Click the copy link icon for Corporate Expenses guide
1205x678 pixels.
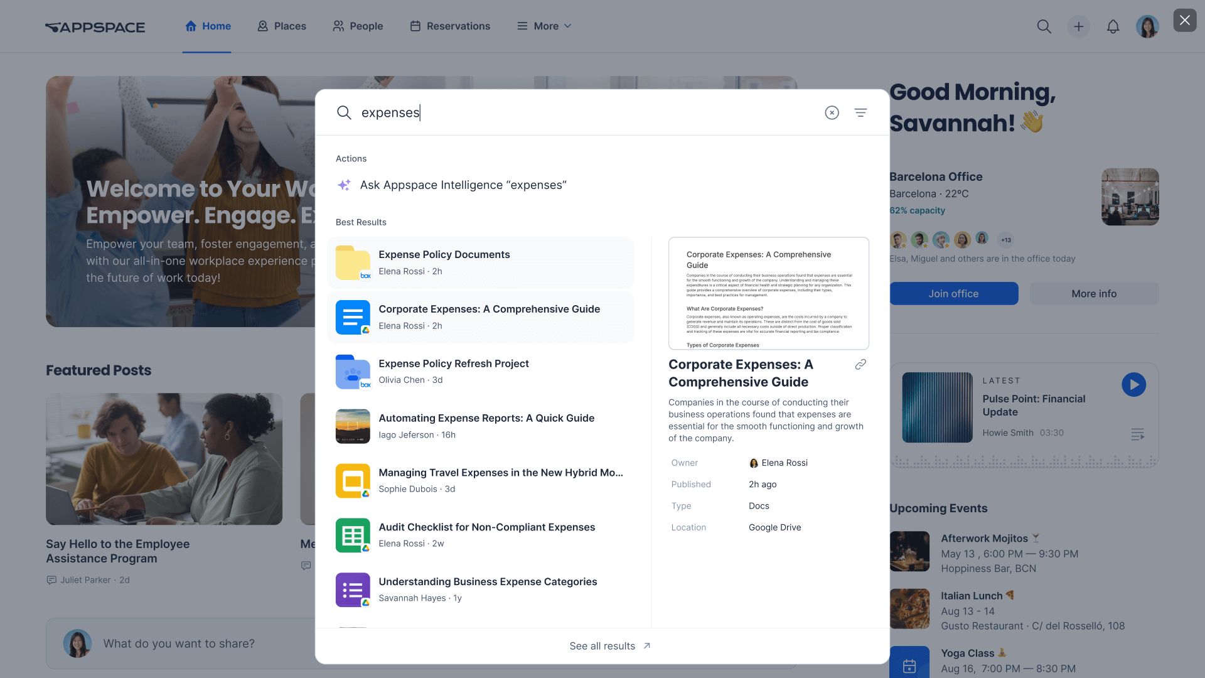[x=860, y=364]
